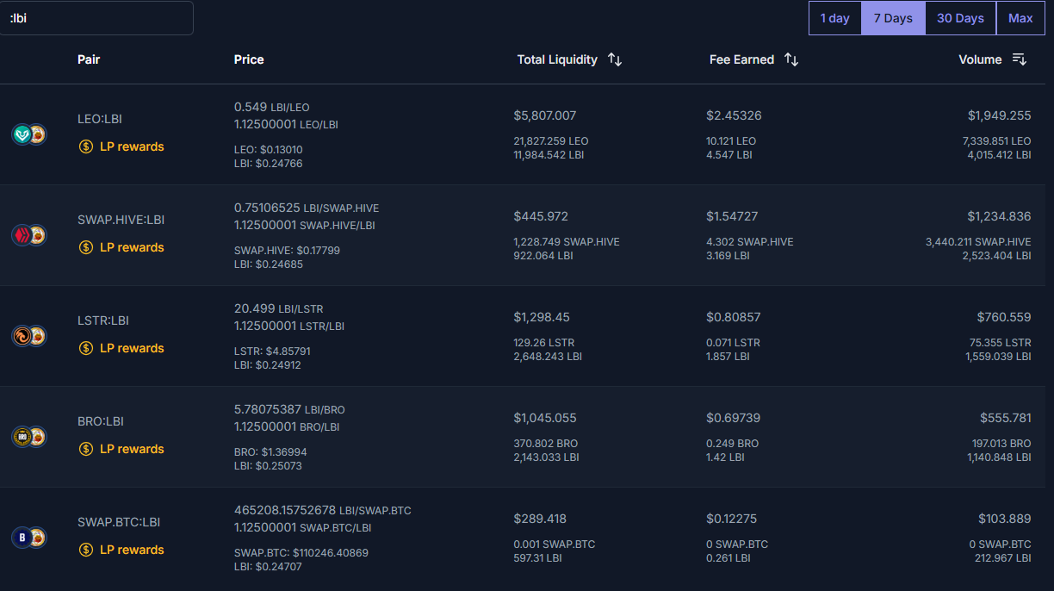Click the BRO token icon
Image resolution: width=1054 pixels, height=591 pixels.
pyautogui.click(x=22, y=437)
